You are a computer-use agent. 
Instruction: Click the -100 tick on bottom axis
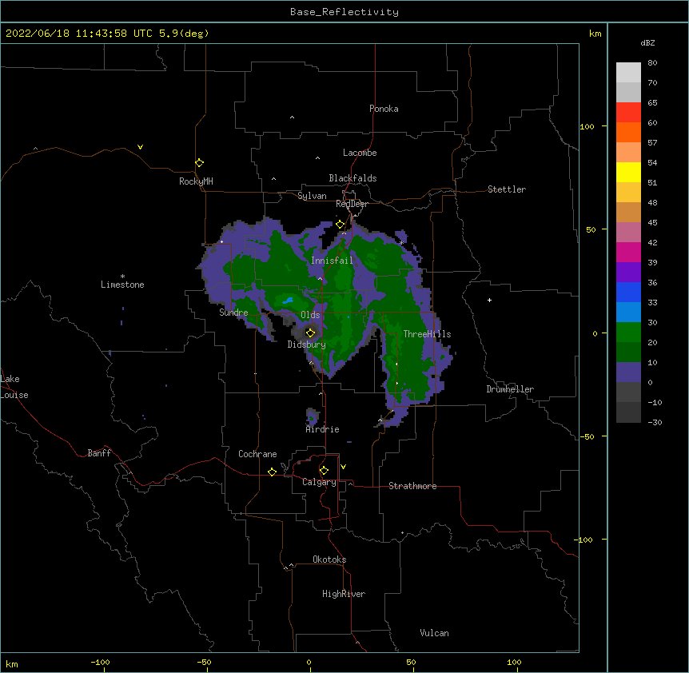click(100, 662)
